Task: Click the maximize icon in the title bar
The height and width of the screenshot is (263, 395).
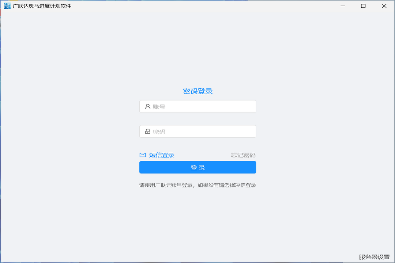Action: (363, 6)
